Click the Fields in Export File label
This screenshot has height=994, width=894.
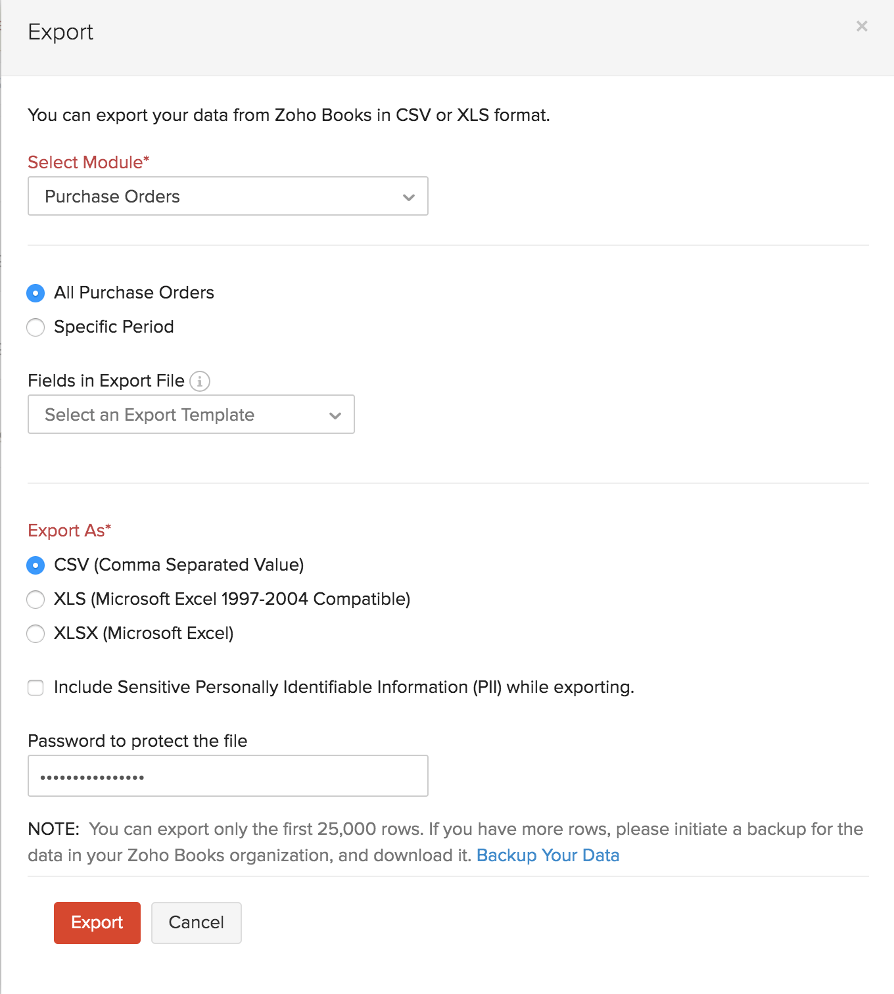105,380
